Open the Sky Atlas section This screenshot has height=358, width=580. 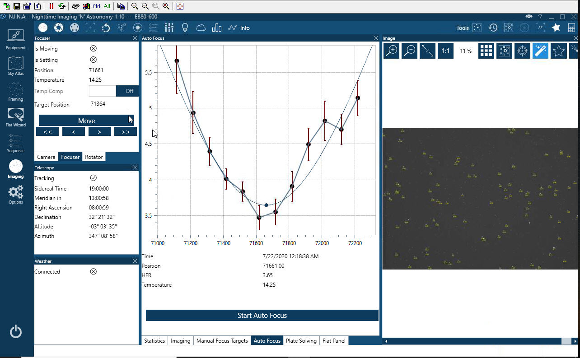point(16,65)
